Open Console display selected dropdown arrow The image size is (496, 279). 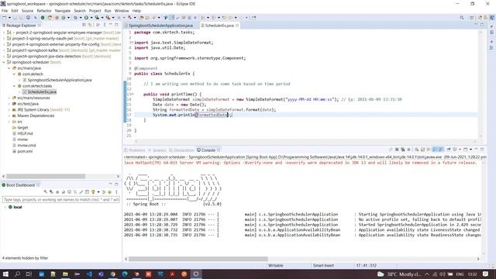pos(460,150)
